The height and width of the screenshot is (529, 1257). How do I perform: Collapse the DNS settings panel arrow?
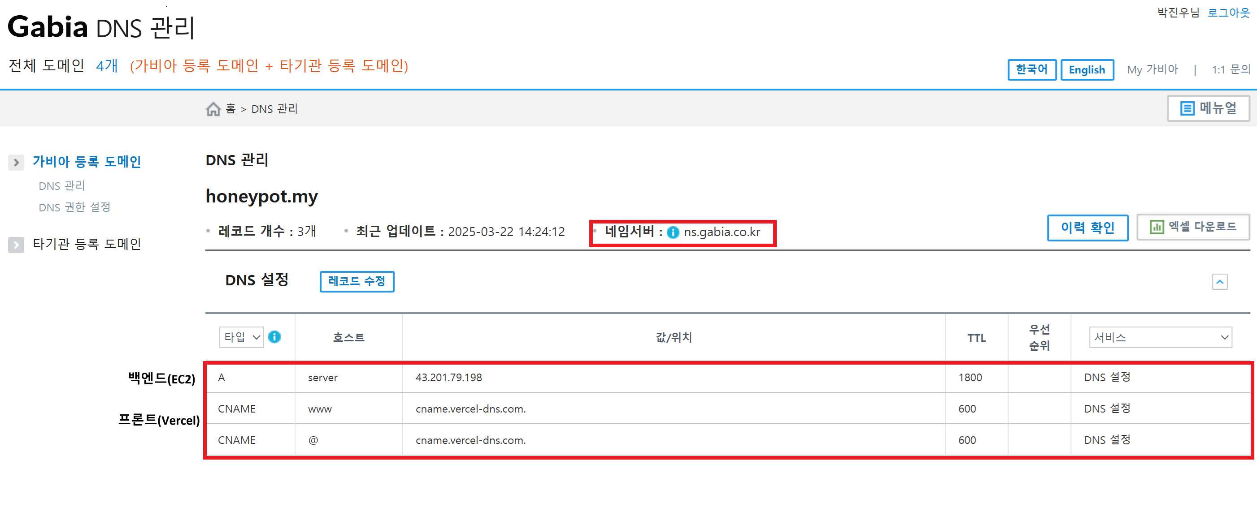1219,282
